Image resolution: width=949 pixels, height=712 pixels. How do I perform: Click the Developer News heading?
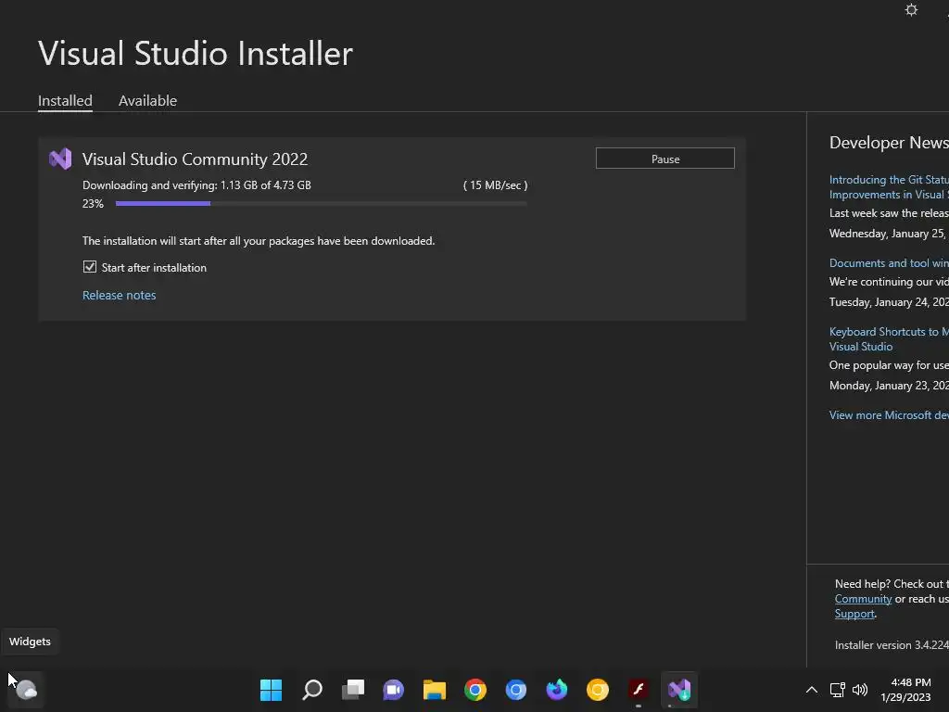click(x=889, y=142)
